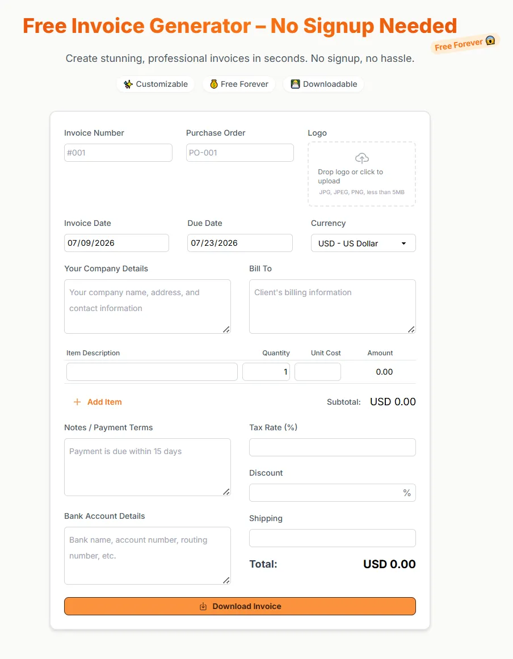Select the Free Forever pill badge

(x=239, y=84)
